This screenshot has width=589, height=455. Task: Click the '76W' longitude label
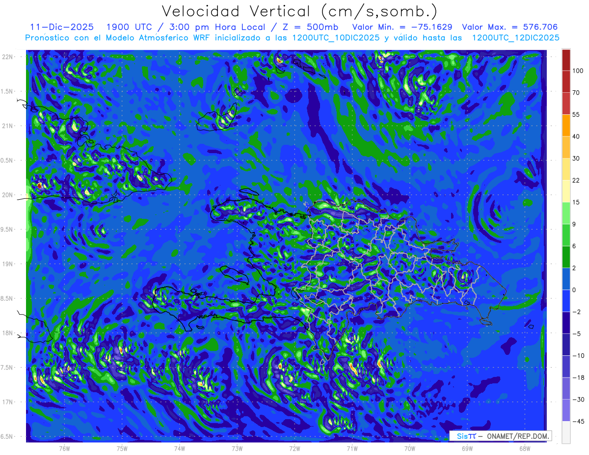point(64,448)
